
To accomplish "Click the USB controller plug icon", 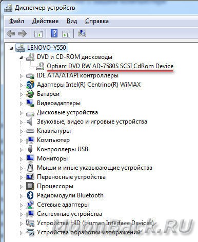I will coord(30,149).
